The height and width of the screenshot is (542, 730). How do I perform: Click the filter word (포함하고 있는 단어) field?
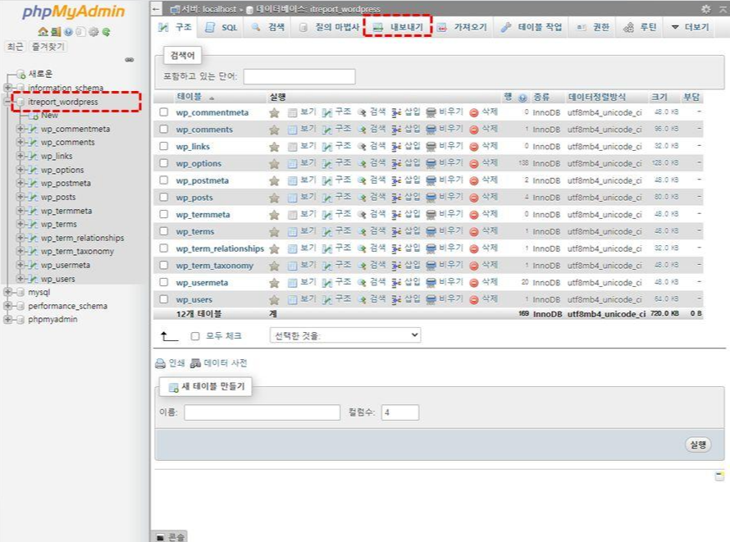pyautogui.click(x=299, y=76)
